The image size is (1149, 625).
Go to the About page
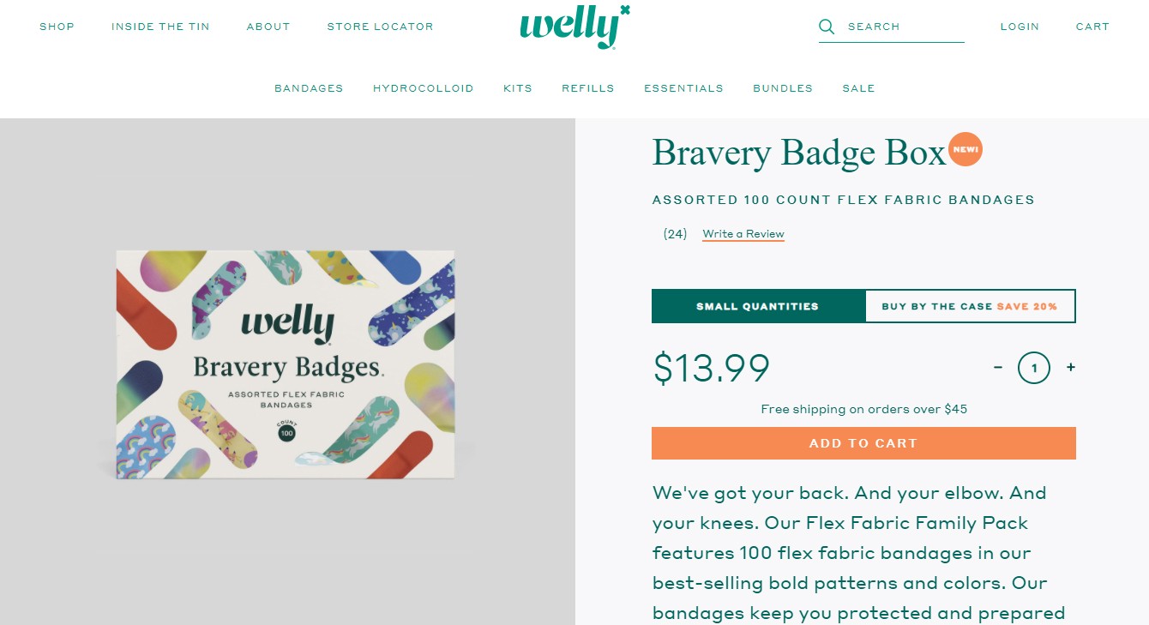268,27
